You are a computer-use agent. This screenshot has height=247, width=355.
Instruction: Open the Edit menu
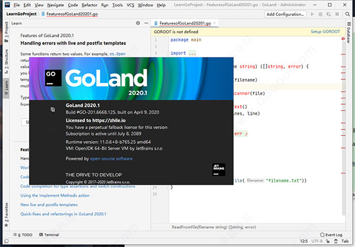pos(27,5)
